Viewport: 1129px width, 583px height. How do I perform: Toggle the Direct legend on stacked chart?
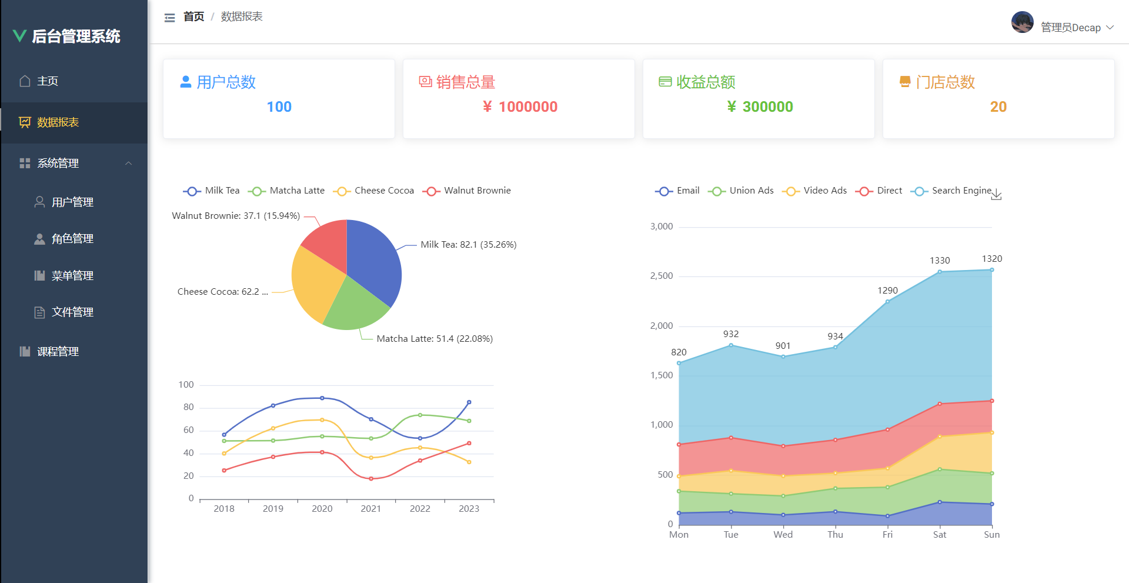click(879, 190)
